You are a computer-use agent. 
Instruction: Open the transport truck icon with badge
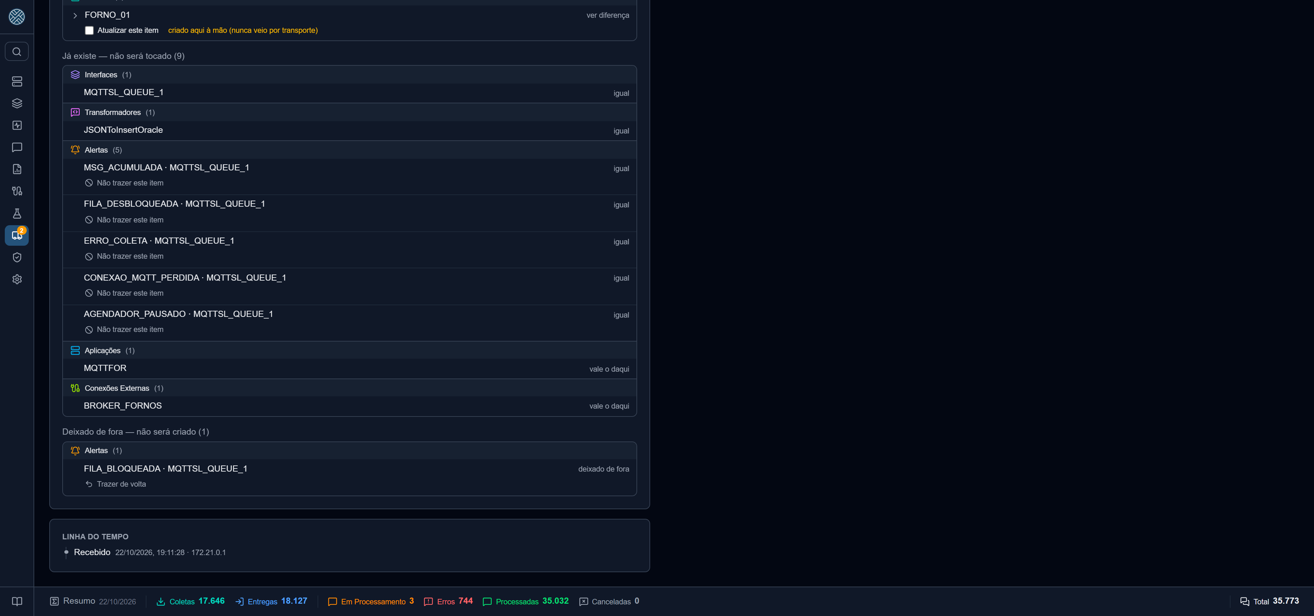[17, 235]
